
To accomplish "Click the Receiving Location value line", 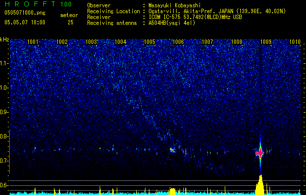I will click(x=218, y=11).
